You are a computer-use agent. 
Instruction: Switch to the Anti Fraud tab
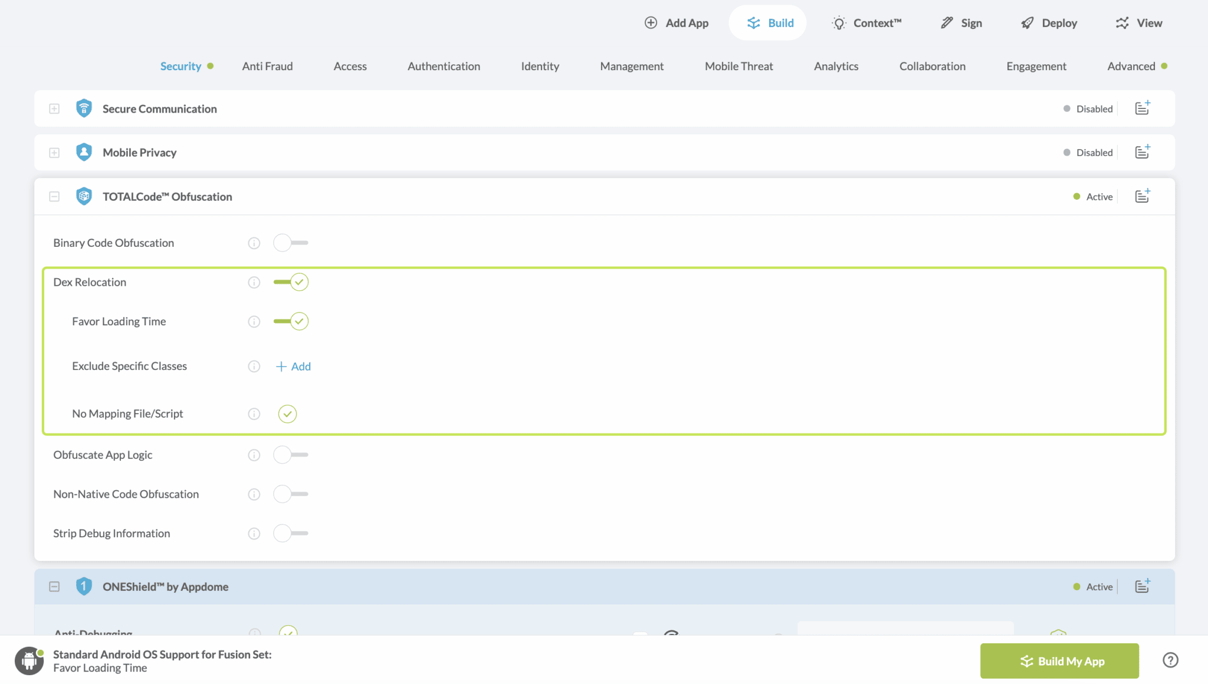267,66
